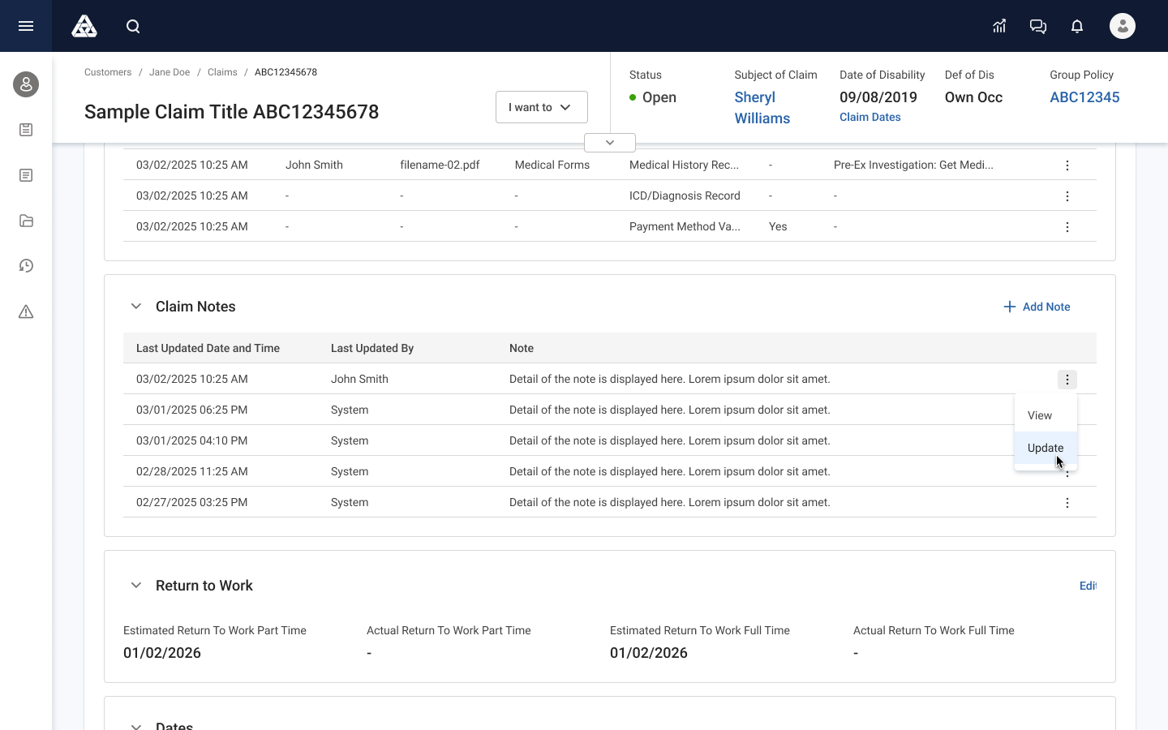1168x730 pixels.
Task: Open row options for filename-02.pdf
Action: pos(1067,165)
